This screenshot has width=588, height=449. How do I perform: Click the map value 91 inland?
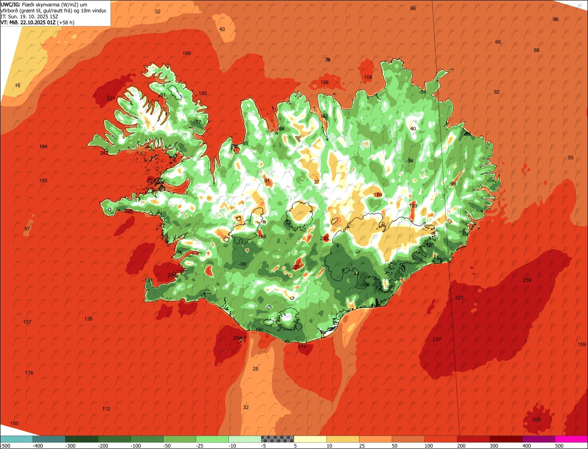point(267,180)
